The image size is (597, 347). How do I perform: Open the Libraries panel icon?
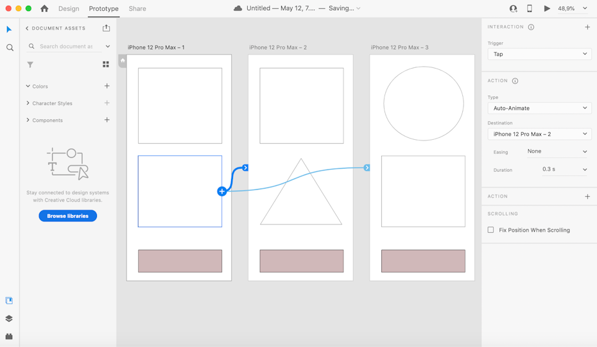click(x=9, y=300)
